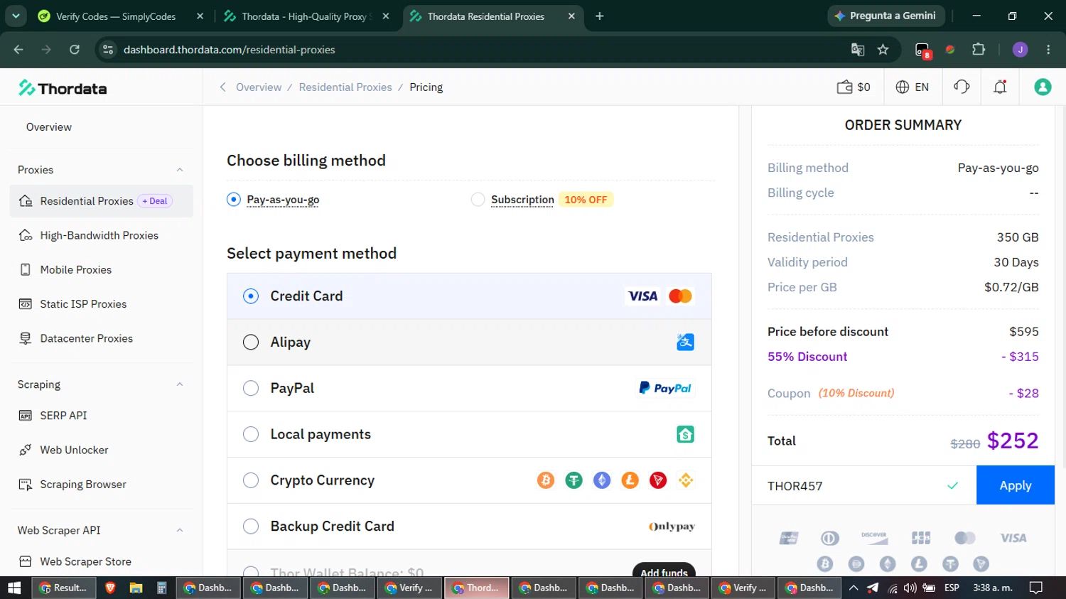
Task: Open the tab search dropdown arrow
Action: point(16,16)
